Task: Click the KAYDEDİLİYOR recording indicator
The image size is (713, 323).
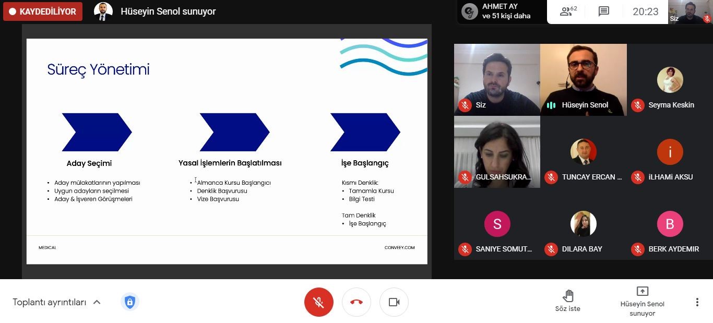Action: click(43, 11)
